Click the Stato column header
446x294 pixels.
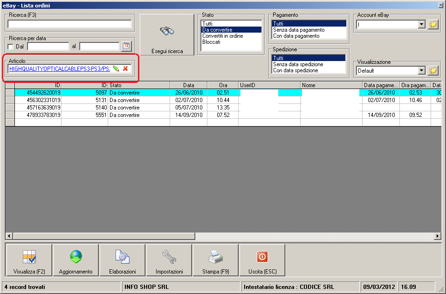pyautogui.click(x=139, y=85)
